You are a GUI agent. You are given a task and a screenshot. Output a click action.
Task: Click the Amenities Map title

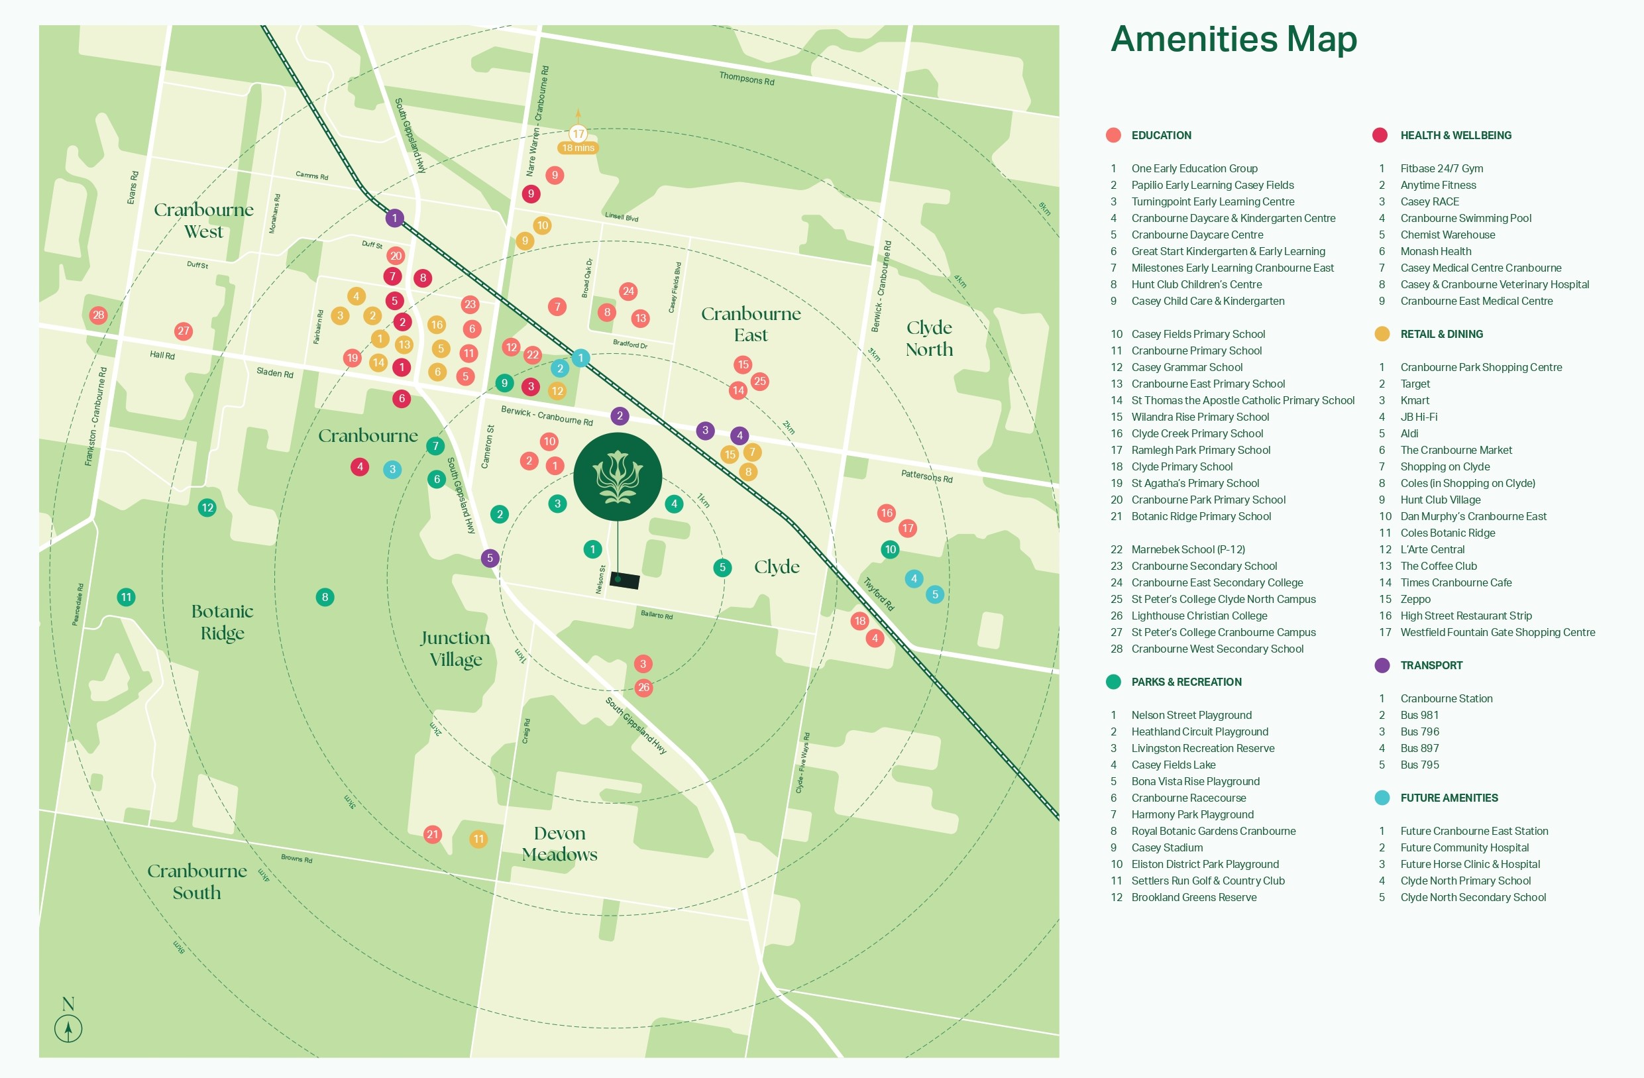[x=1234, y=38]
